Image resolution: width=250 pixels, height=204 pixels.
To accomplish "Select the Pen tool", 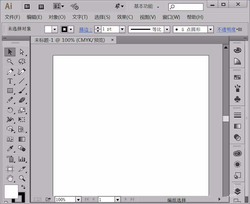I will tap(10, 72).
